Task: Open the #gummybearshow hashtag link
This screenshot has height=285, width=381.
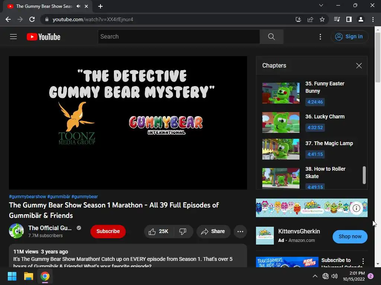Action: point(28,197)
